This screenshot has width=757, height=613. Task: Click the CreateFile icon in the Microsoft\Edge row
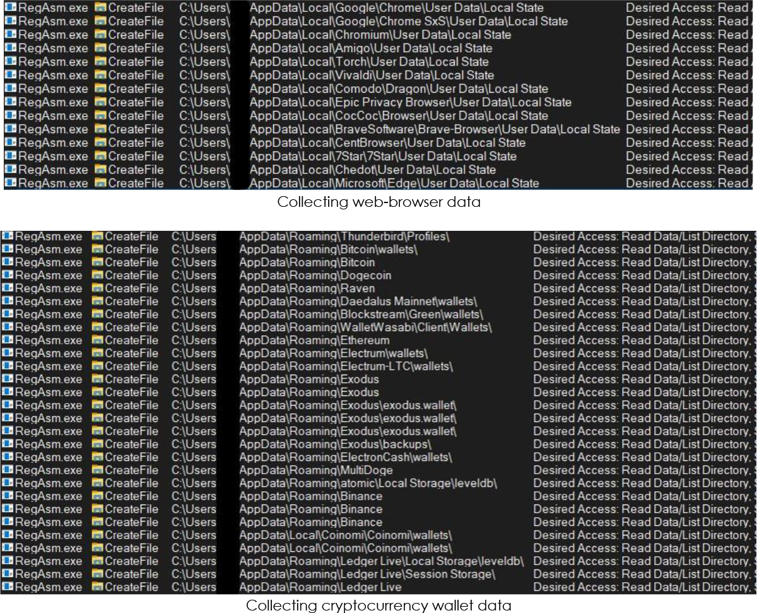coord(100,184)
